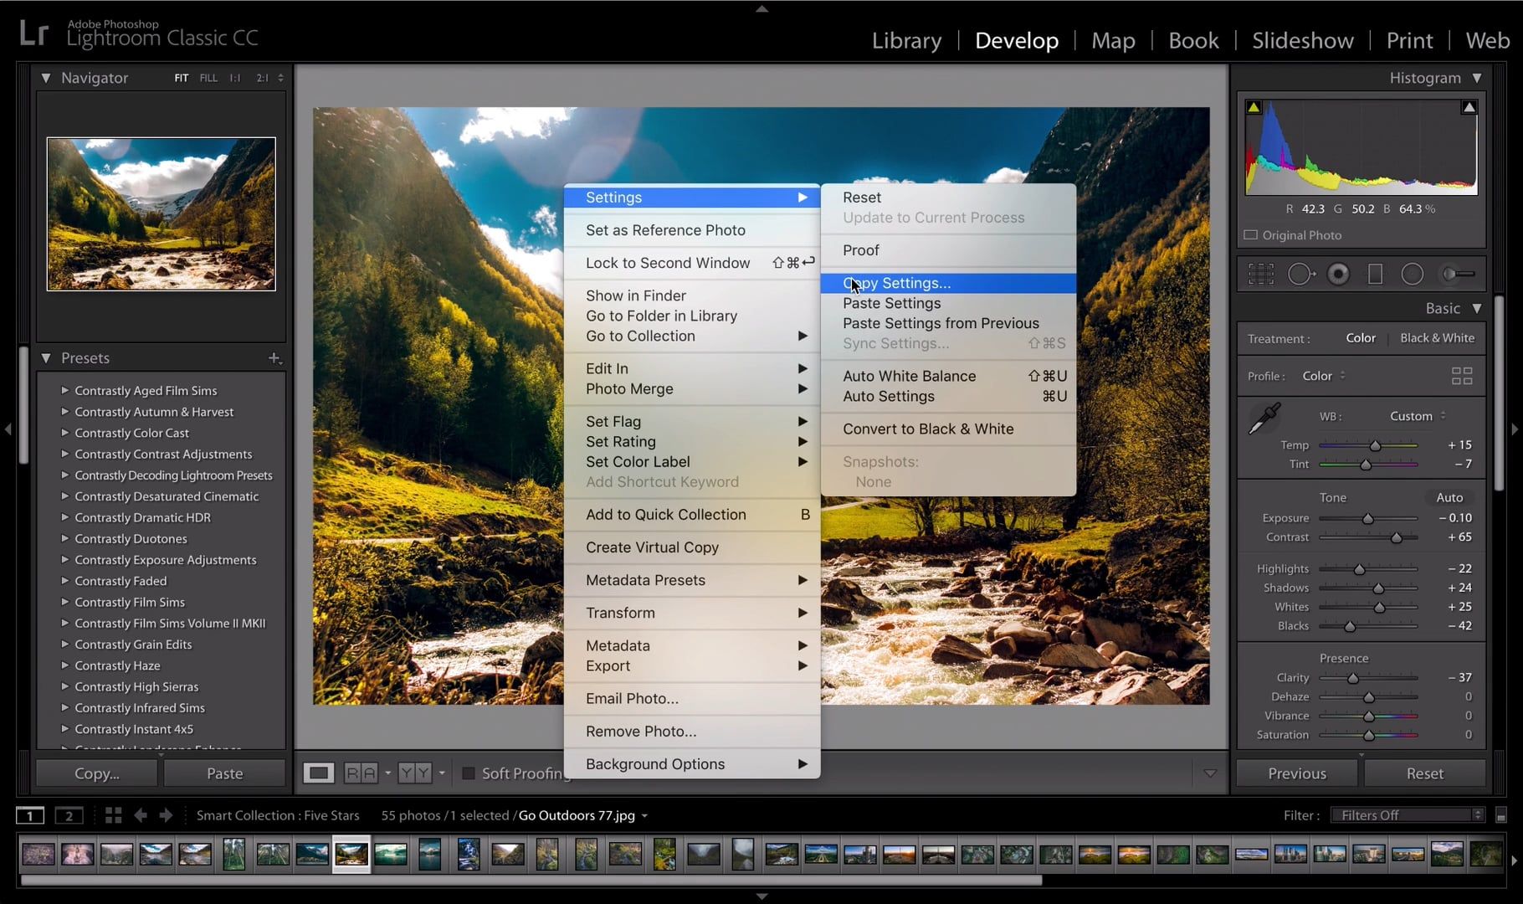Toggle the filter lock switch in filmstrip bar
This screenshot has width=1523, height=904.
pyautogui.click(x=1501, y=815)
